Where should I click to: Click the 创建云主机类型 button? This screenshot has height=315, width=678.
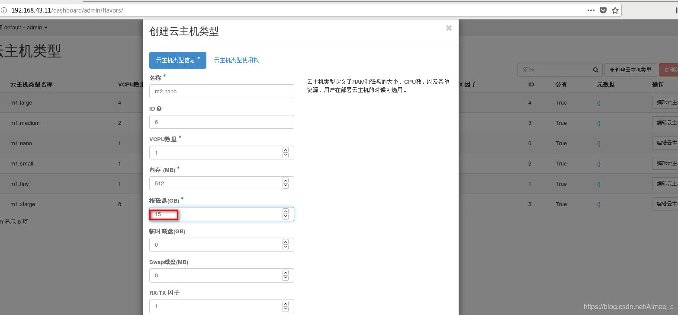631,70
